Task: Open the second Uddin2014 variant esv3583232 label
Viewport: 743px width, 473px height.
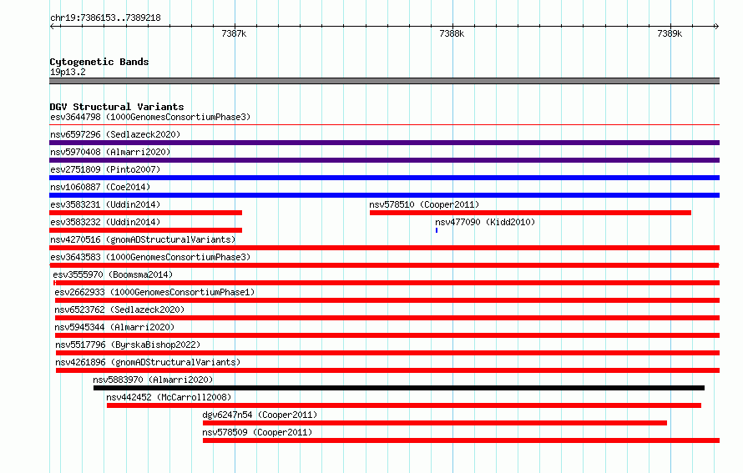Action: 105,222
